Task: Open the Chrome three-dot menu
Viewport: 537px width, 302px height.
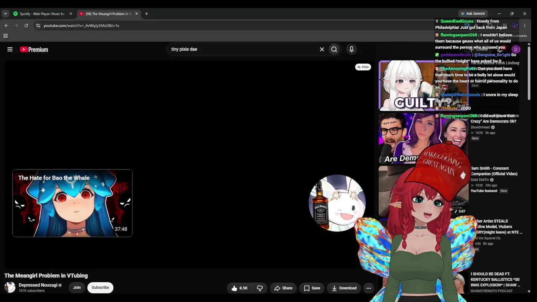Action: coord(524,26)
